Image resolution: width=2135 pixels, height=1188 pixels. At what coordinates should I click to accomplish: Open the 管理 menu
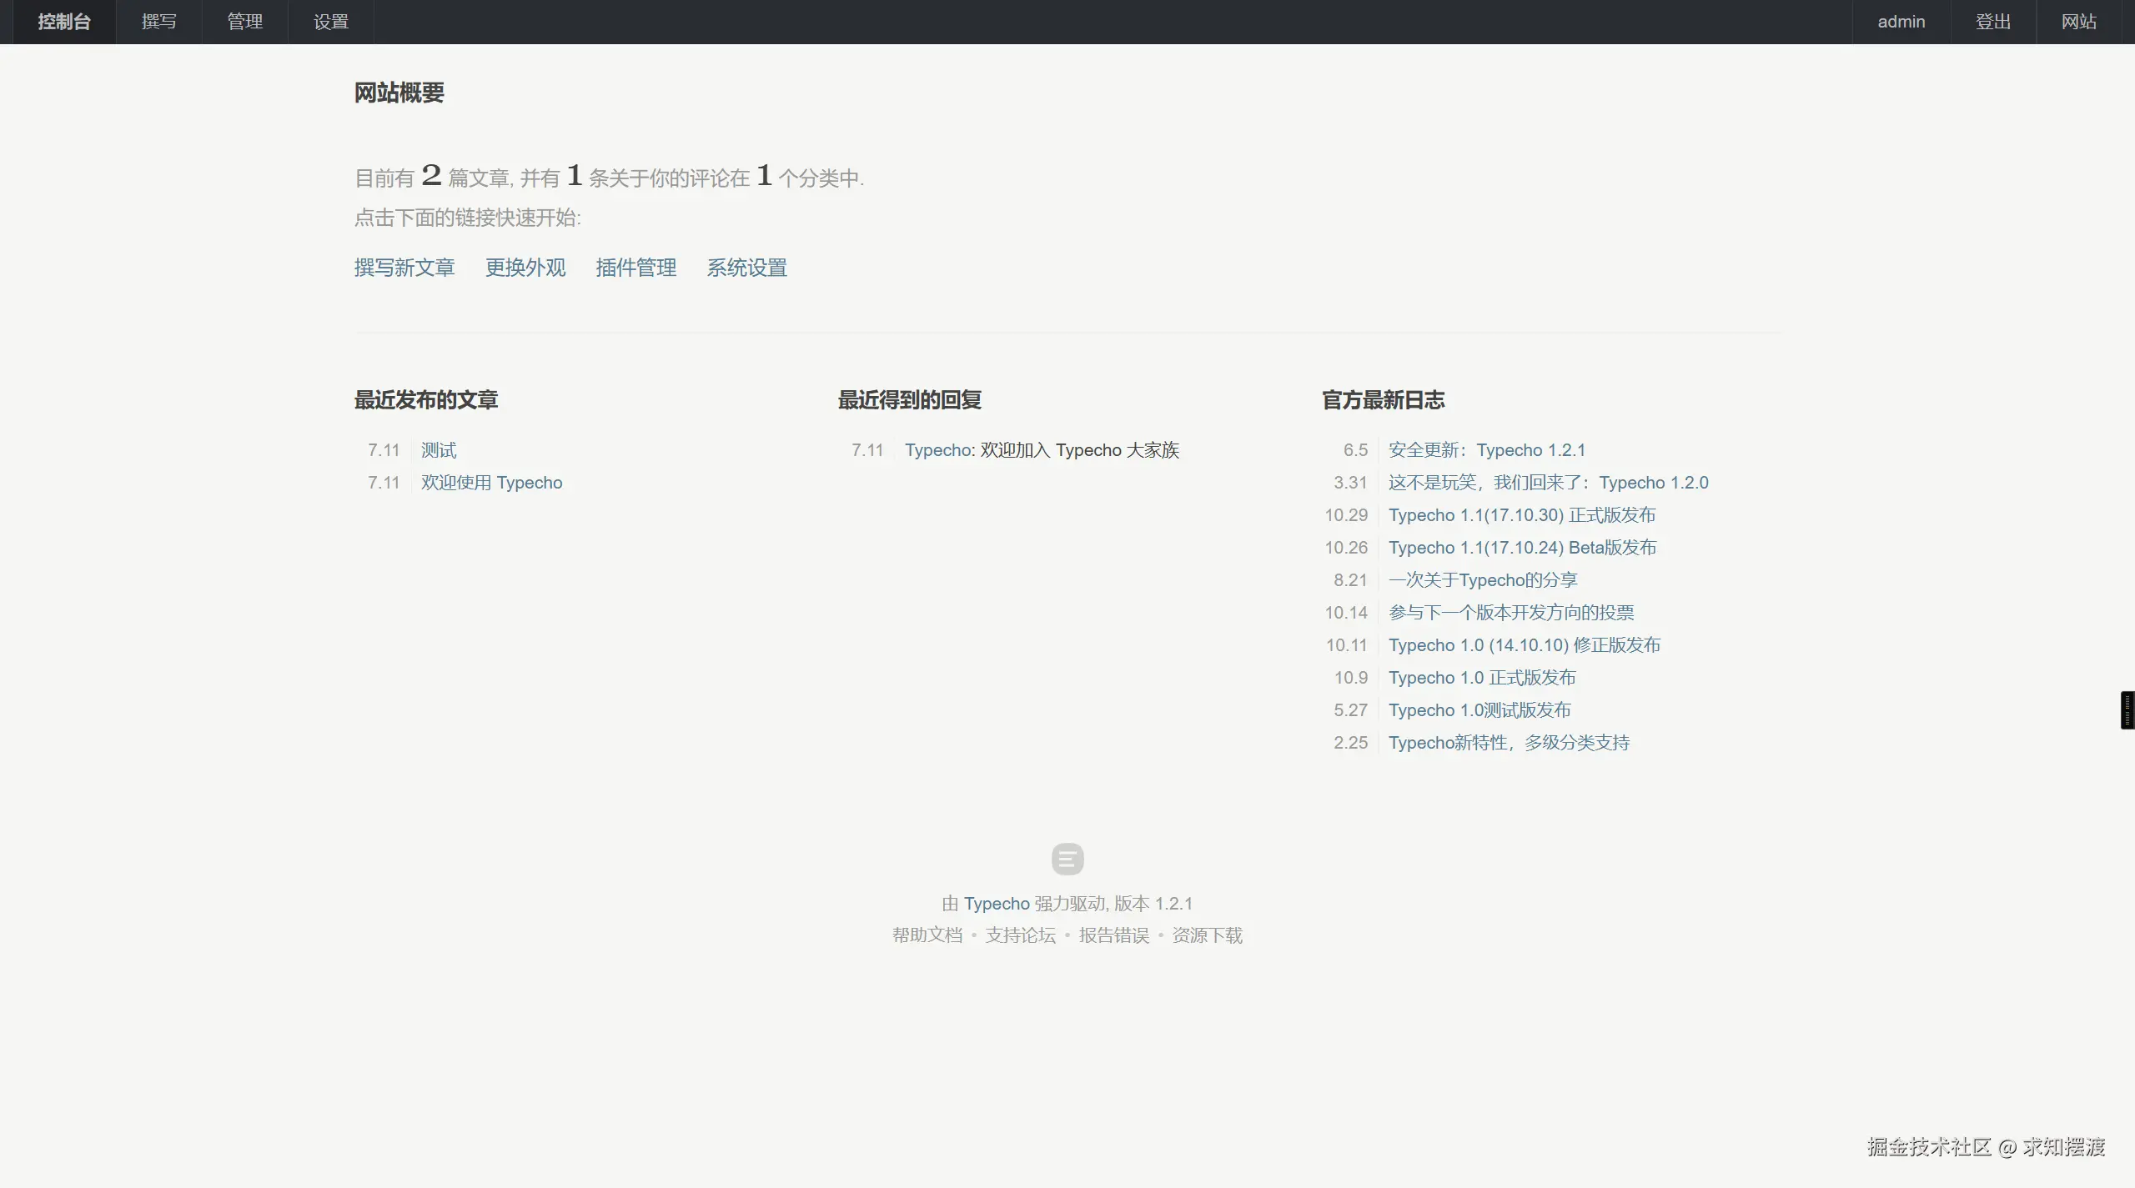[x=245, y=22]
